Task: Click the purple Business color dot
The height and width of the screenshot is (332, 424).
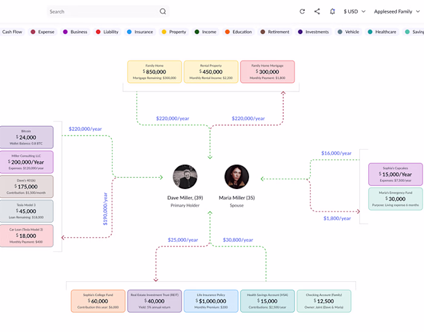Action: (x=65, y=32)
